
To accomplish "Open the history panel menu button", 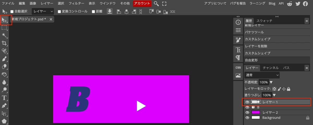I will click(x=307, y=21).
